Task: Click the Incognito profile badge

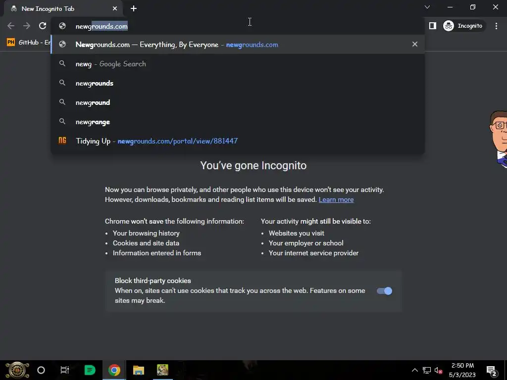Action: coord(463,26)
